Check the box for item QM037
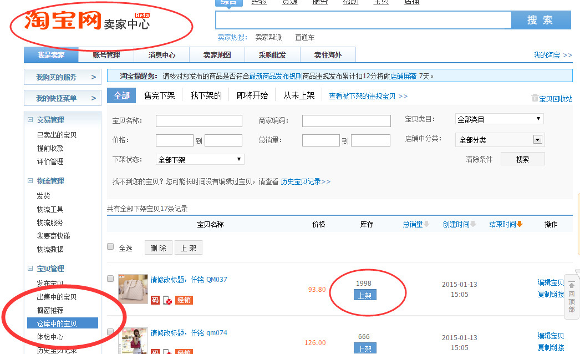 [x=110, y=279]
